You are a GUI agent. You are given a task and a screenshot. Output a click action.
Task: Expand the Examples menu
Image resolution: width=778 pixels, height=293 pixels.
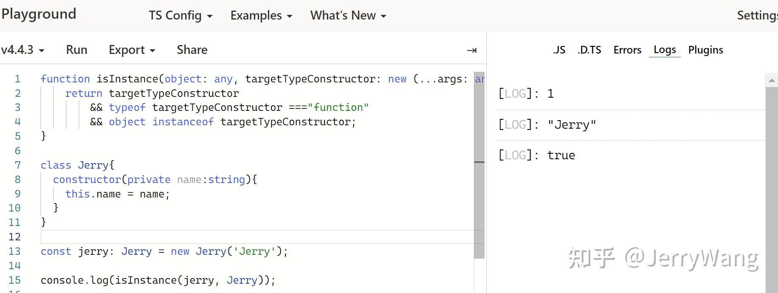[x=261, y=16]
